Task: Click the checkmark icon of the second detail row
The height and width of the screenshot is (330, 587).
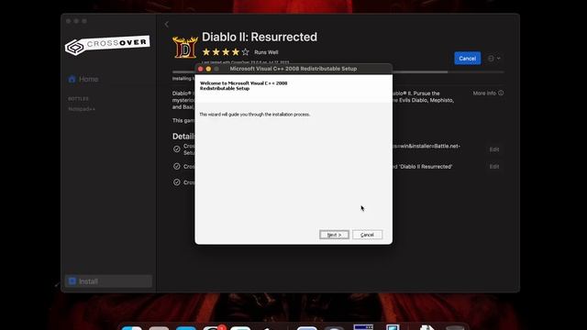Action: click(177, 166)
